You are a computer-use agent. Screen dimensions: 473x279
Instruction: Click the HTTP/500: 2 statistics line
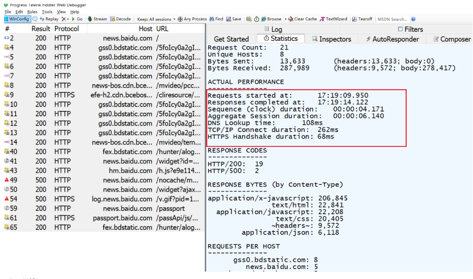click(233, 171)
